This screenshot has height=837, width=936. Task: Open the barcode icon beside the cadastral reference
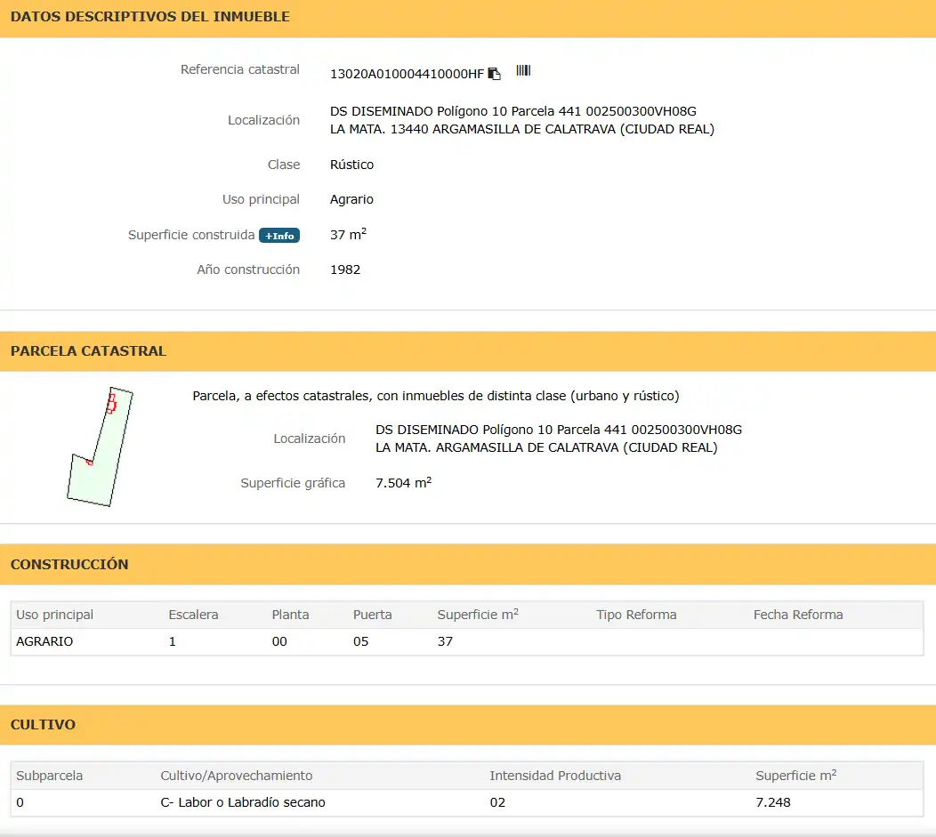(523, 70)
